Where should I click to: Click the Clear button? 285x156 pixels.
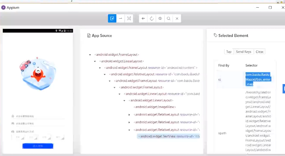(x=259, y=52)
